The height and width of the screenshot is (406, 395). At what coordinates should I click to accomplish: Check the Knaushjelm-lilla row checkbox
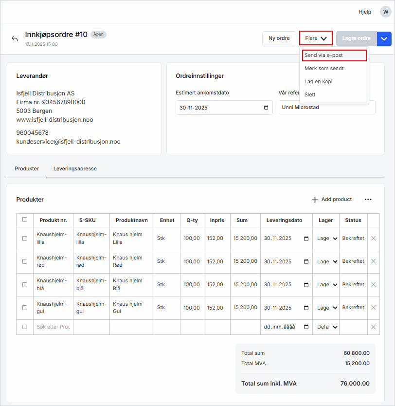click(x=25, y=239)
